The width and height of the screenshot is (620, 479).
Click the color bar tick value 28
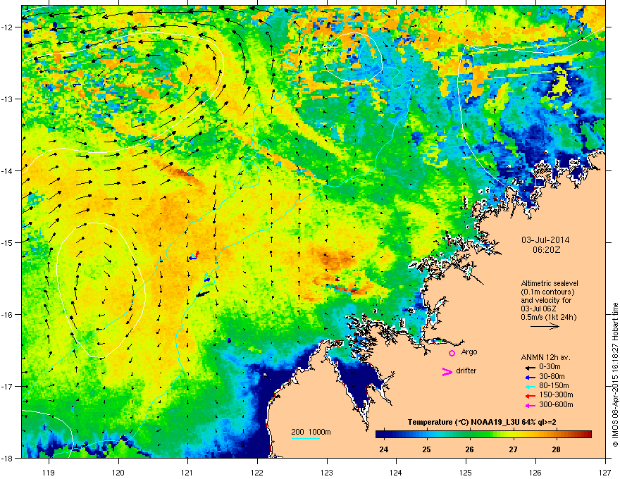tap(557, 449)
